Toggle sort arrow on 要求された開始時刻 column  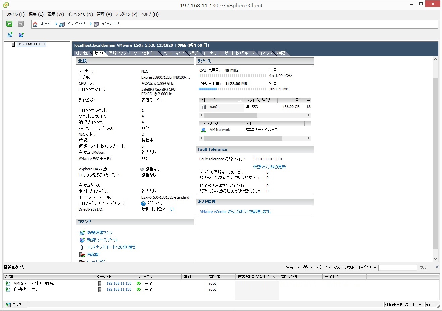pos(275,277)
